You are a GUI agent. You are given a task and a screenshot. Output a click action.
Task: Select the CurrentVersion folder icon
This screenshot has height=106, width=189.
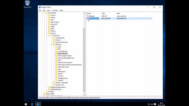tap(56, 51)
